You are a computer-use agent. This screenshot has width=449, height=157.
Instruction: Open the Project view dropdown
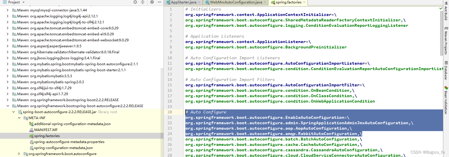pos(23,2)
